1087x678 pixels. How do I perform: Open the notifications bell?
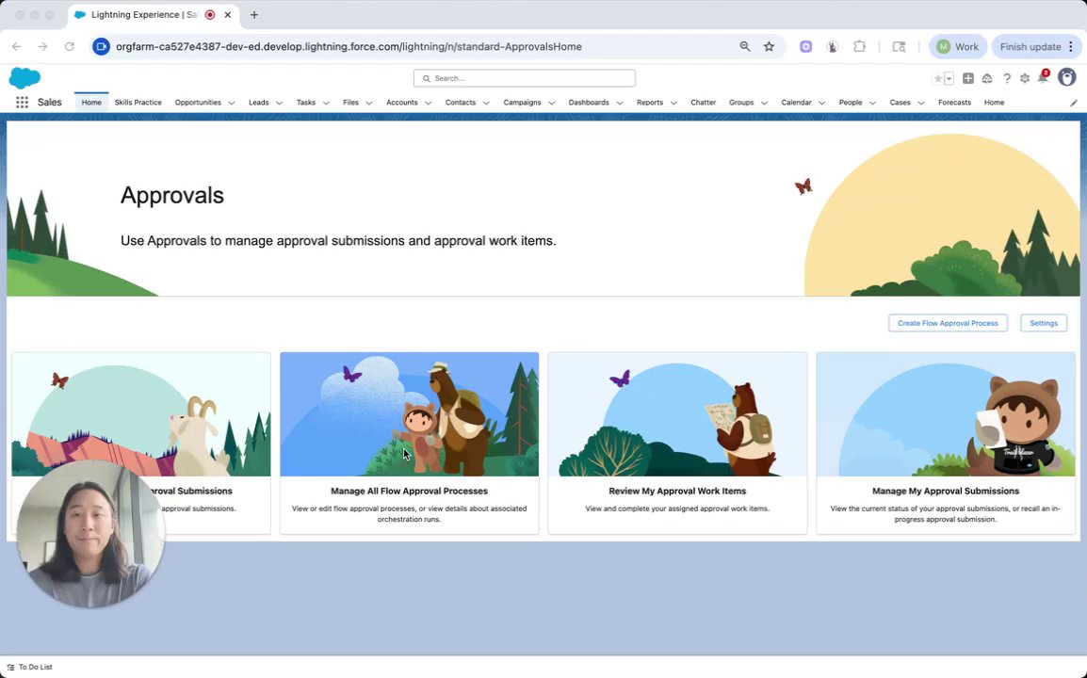[x=1043, y=77]
